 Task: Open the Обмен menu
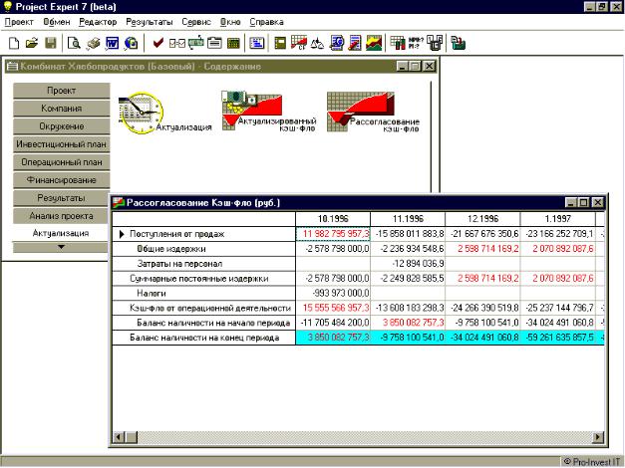56,22
